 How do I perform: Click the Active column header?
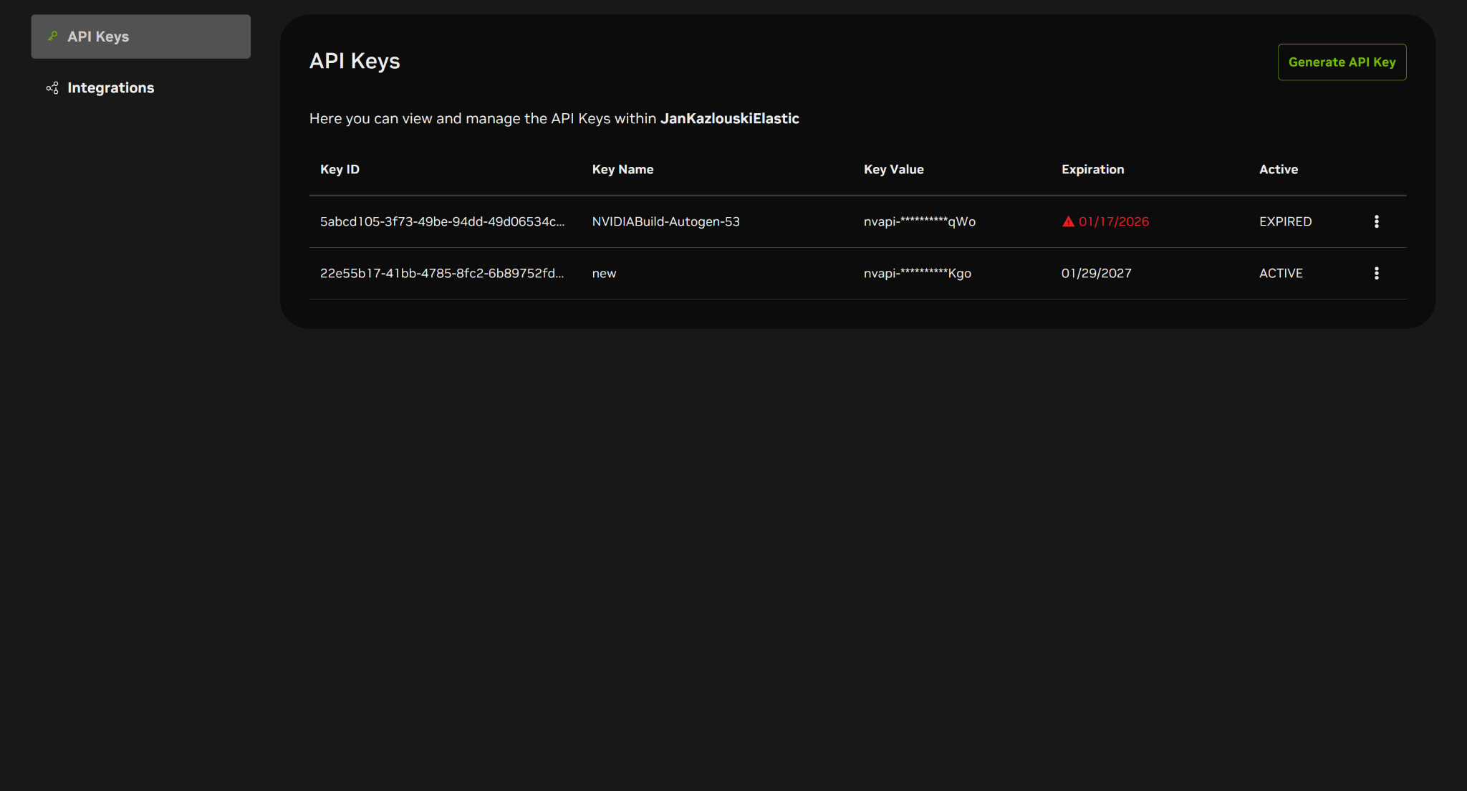click(1279, 169)
